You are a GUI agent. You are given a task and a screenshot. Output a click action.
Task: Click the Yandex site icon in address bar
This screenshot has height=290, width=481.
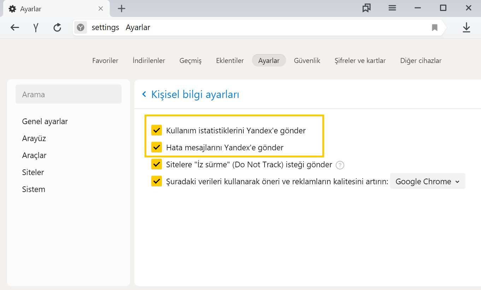point(81,28)
